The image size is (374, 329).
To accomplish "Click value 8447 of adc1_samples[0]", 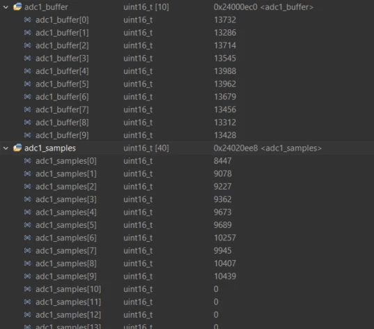I will click(x=223, y=161).
